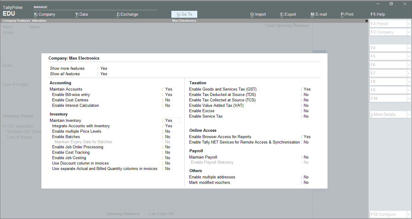The height and width of the screenshot is (219, 412).
Task: Toggle Enable Job Costing value
Action: coord(168,158)
